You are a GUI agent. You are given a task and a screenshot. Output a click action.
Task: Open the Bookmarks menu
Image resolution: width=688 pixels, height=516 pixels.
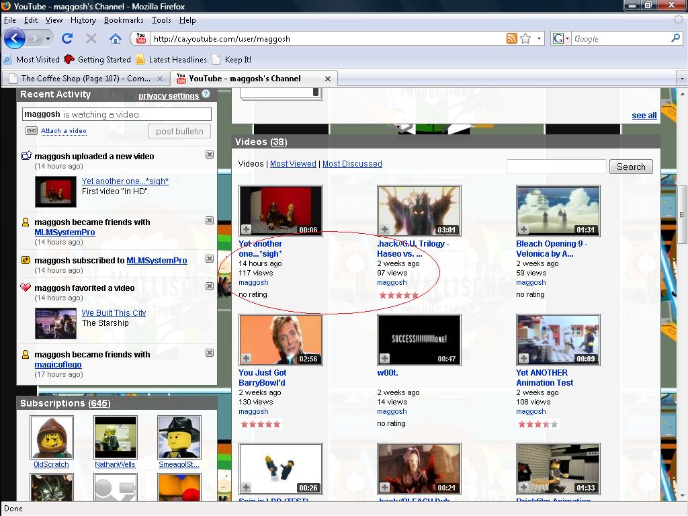tap(124, 20)
